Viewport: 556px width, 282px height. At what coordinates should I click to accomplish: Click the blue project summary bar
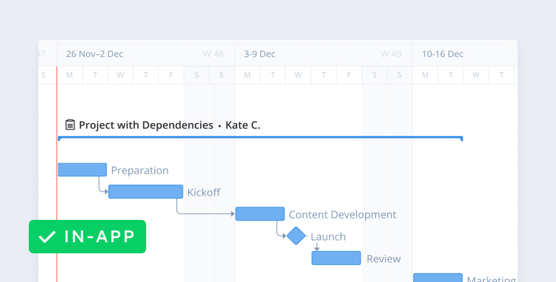click(260, 137)
